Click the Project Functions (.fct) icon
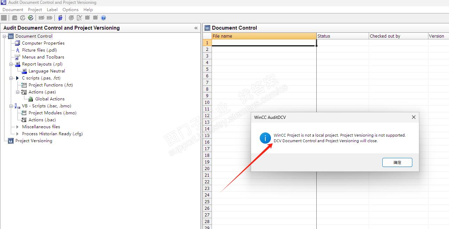 point(24,85)
